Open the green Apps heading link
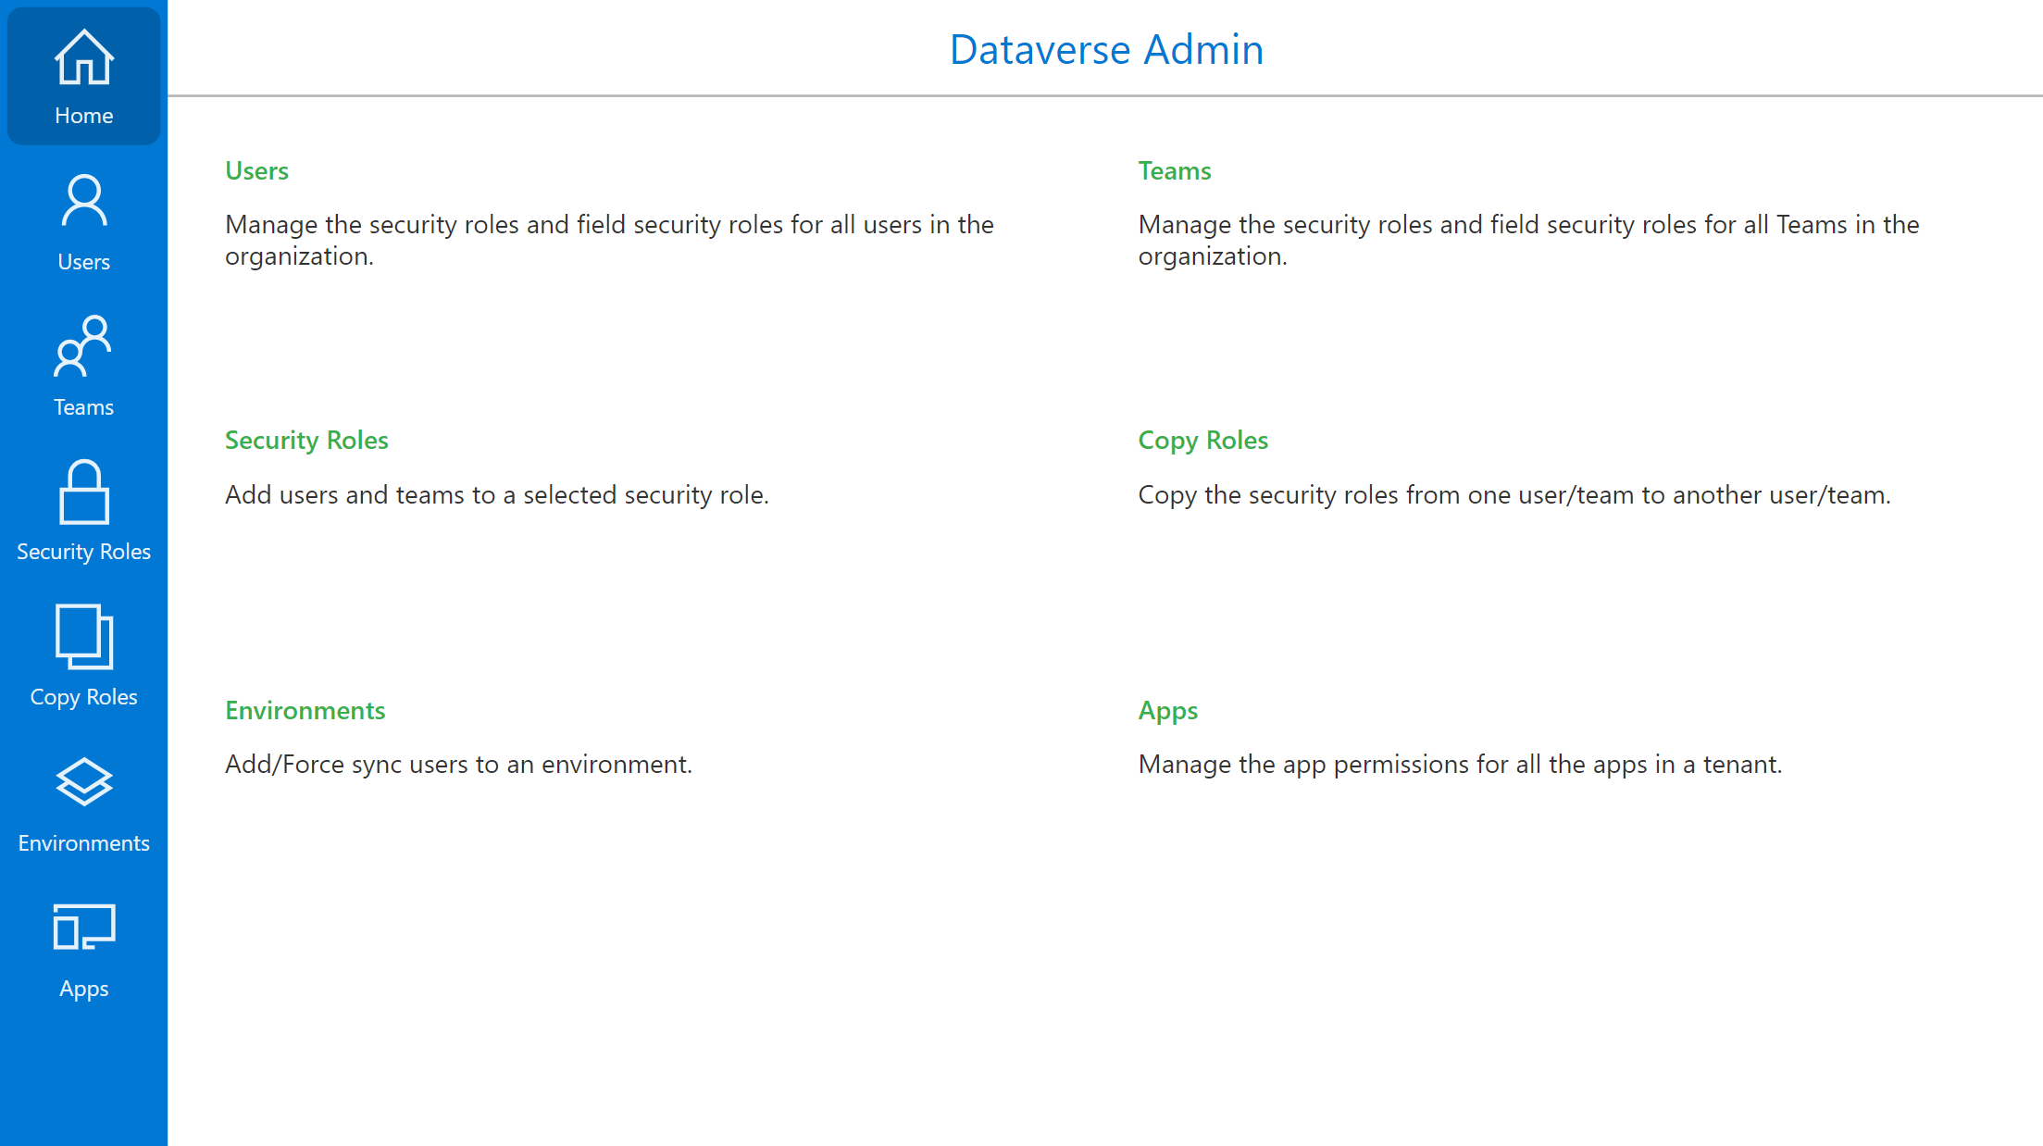2043x1146 pixels. 1167,711
